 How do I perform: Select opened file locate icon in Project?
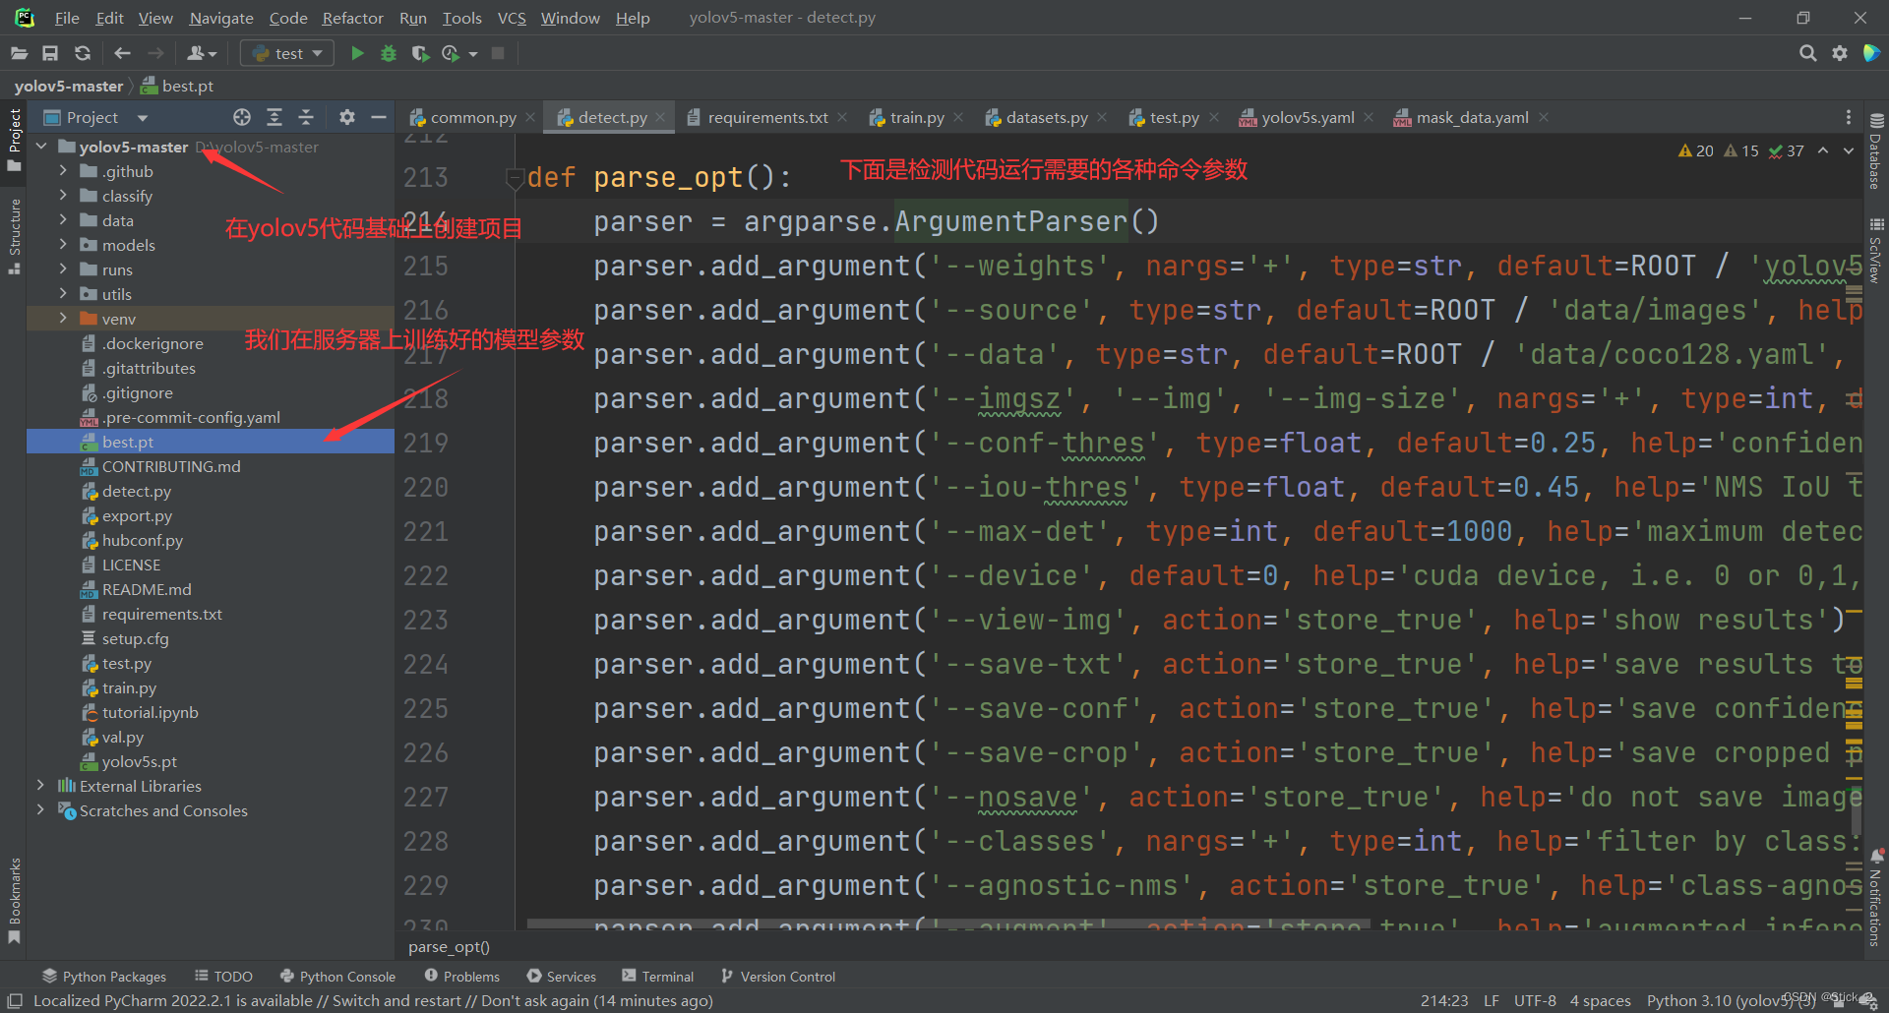242,117
